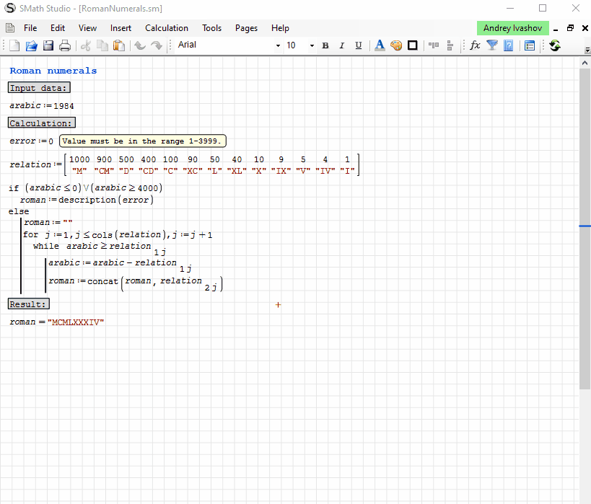Toggle Bold formatting
Image resolution: width=591 pixels, height=504 pixels.
coord(325,45)
